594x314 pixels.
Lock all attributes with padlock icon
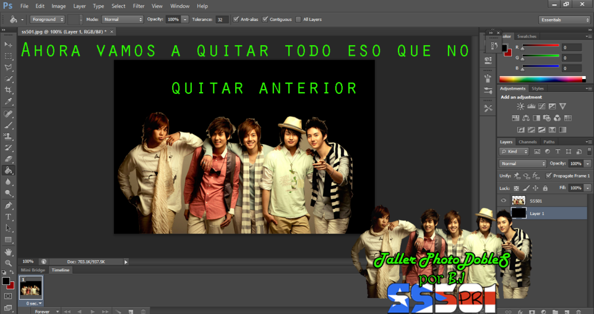click(545, 188)
